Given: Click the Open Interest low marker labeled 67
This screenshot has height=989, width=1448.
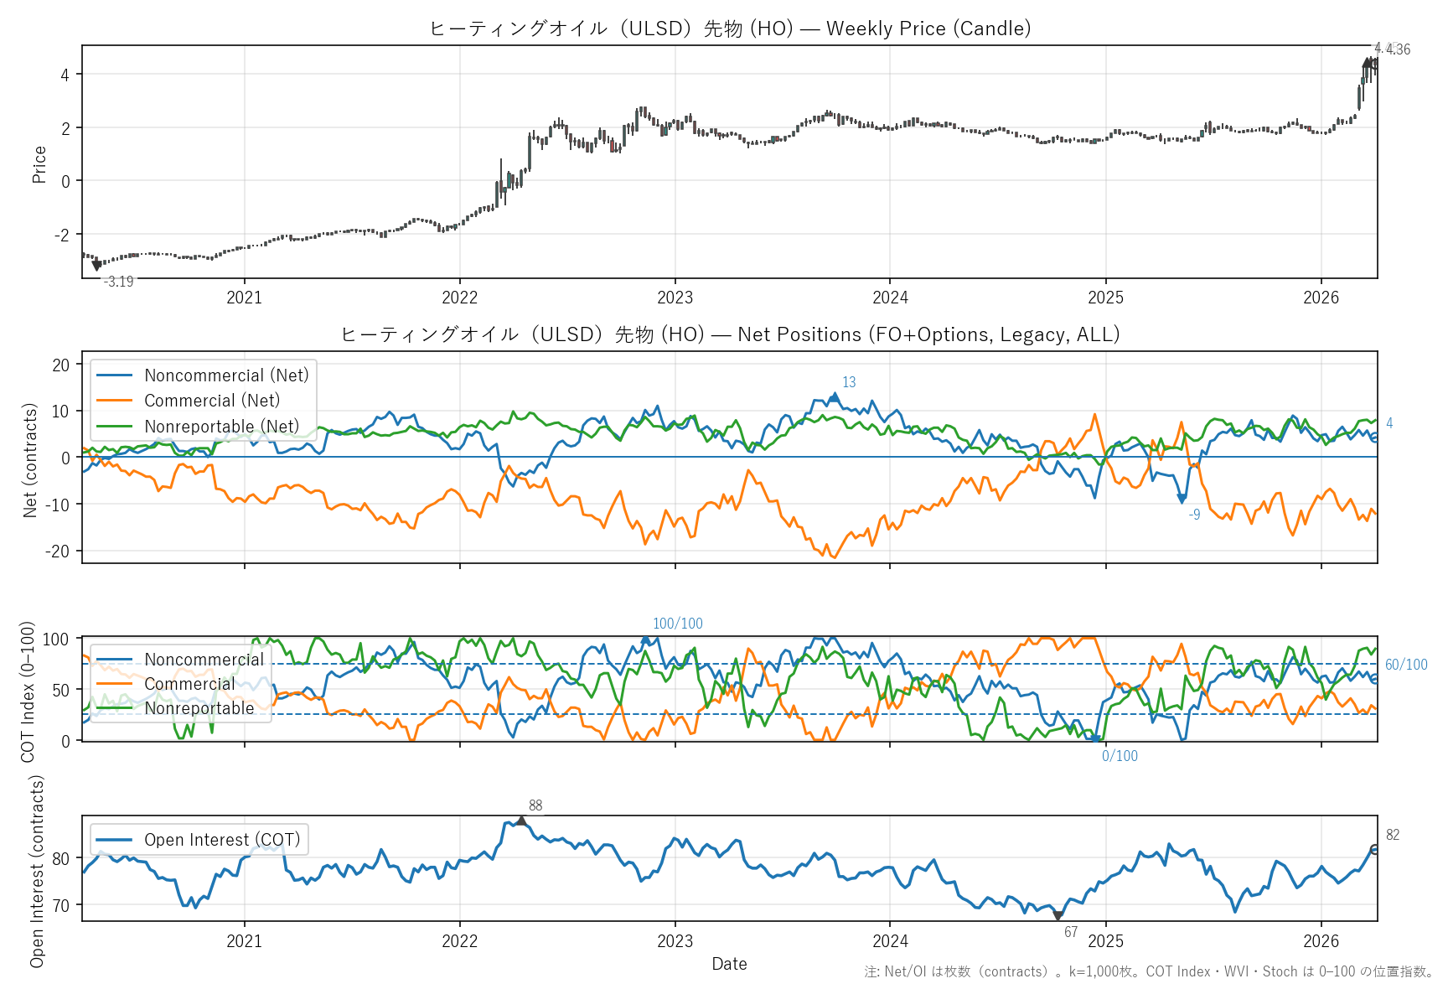Looking at the screenshot, I should pos(1058,916).
